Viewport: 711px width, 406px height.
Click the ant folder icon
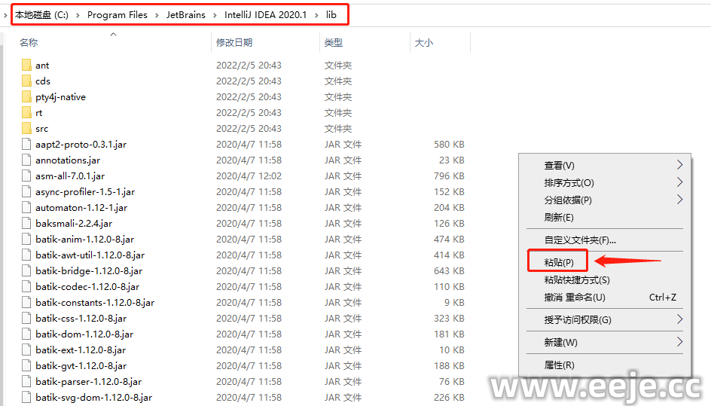tap(26, 66)
